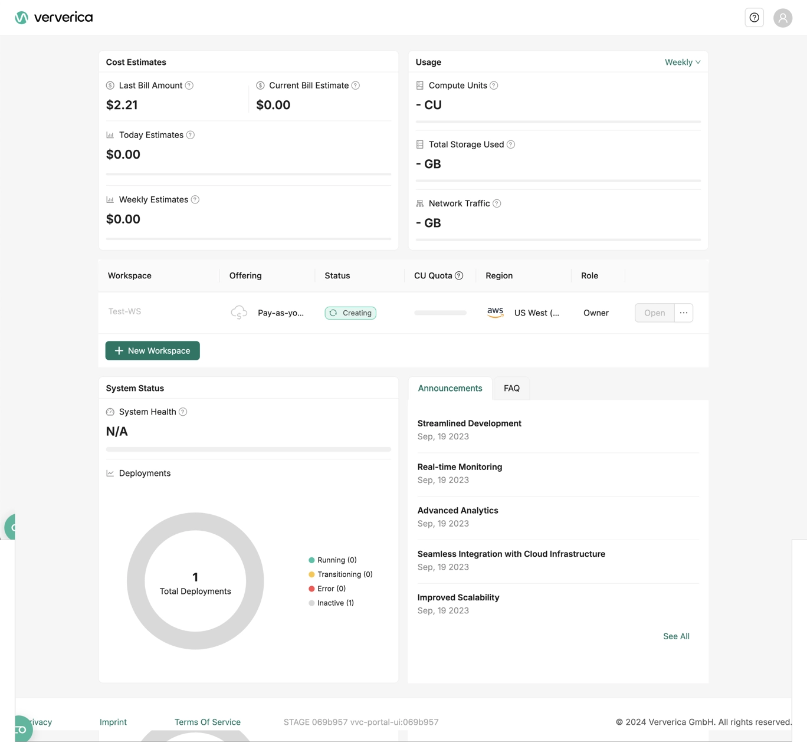Click the Status column header
This screenshot has width=807, height=746.
pos(337,275)
